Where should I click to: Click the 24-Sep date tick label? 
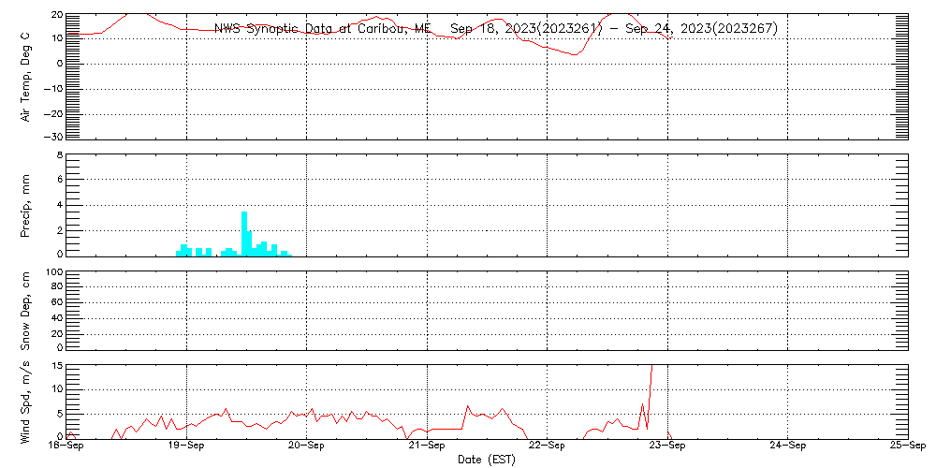coord(787,446)
